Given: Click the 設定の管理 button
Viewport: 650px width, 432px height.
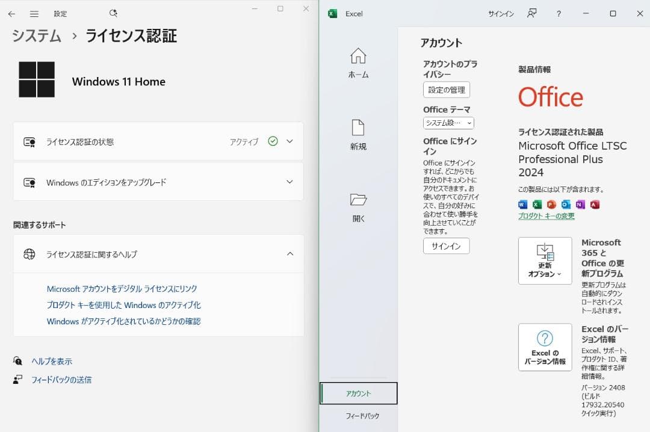Looking at the screenshot, I should (445, 89).
